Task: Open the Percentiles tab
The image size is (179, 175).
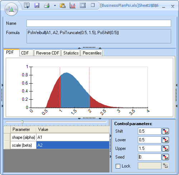Action: pos(92,53)
